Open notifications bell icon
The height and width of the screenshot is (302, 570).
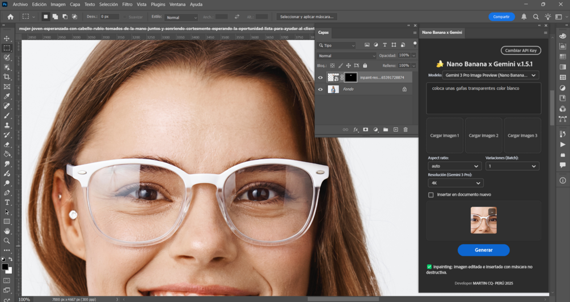click(524, 16)
